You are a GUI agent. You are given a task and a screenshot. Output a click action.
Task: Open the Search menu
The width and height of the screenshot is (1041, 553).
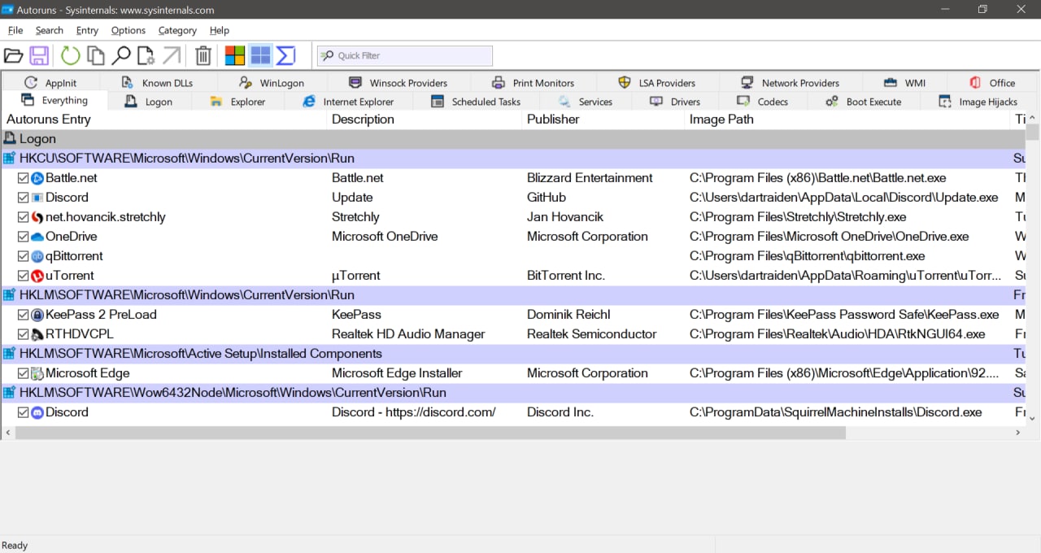coord(49,30)
